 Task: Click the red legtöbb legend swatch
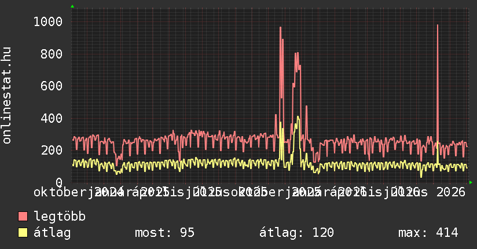coord(23,216)
